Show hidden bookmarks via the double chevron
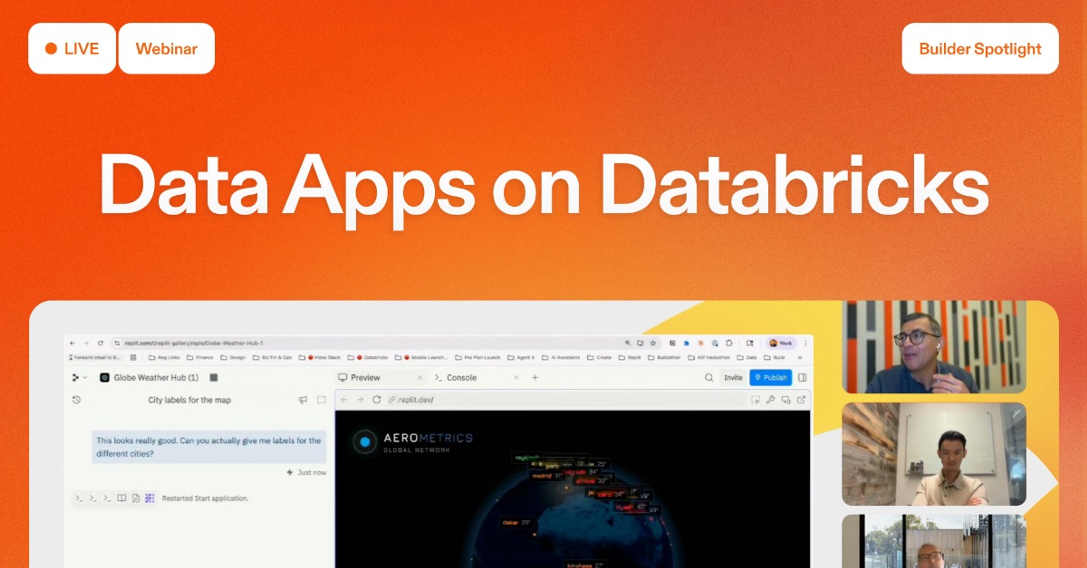The height and width of the screenshot is (568, 1087). tap(800, 357)
